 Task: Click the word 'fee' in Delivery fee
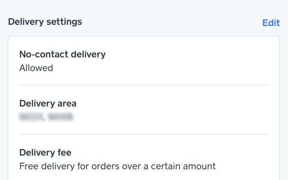[64, 152]
